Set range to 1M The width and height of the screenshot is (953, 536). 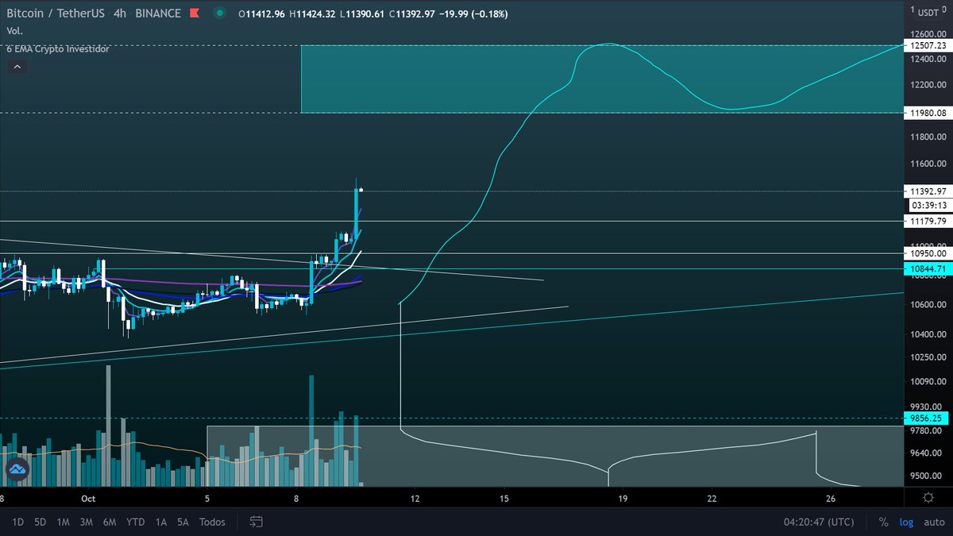point(64,522)
